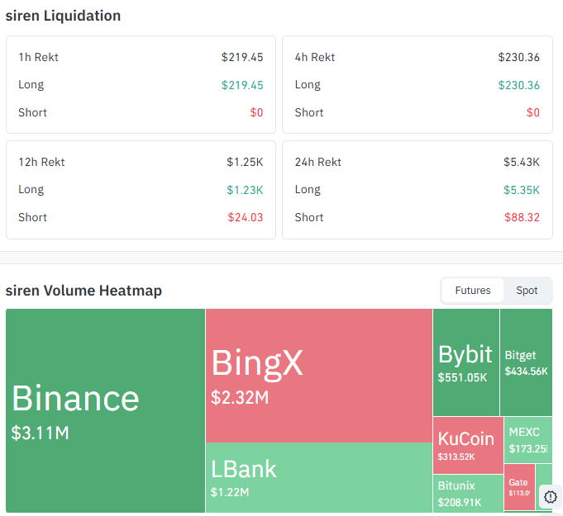Click the 4h Rekt label
The image size is (563, 516).
(x=315, y=57)
